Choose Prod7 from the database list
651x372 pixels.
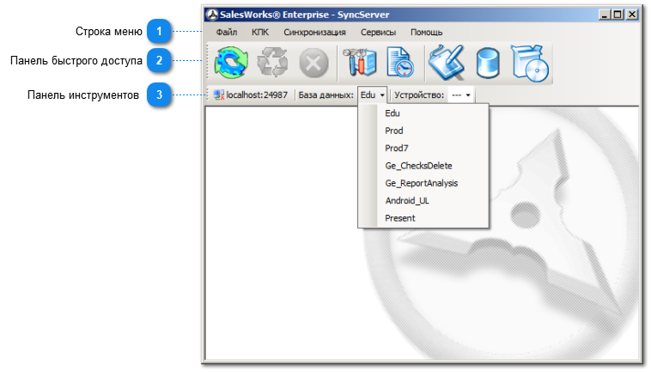pos(423,149)
